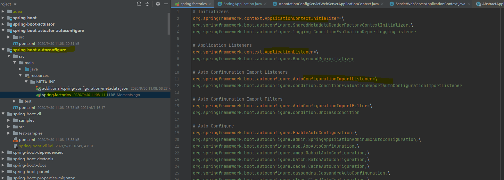This screenshot has height=180, width=504.
Task: Expand the spring-boot-actuator module
Action: (3, 24)
